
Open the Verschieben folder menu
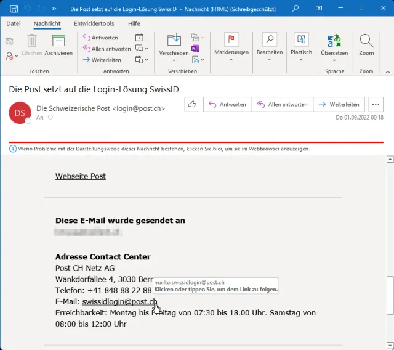174,48
